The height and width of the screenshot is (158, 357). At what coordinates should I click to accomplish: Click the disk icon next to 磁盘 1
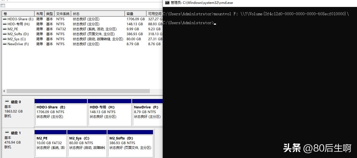pyautogui.click(x=7, y=133)
